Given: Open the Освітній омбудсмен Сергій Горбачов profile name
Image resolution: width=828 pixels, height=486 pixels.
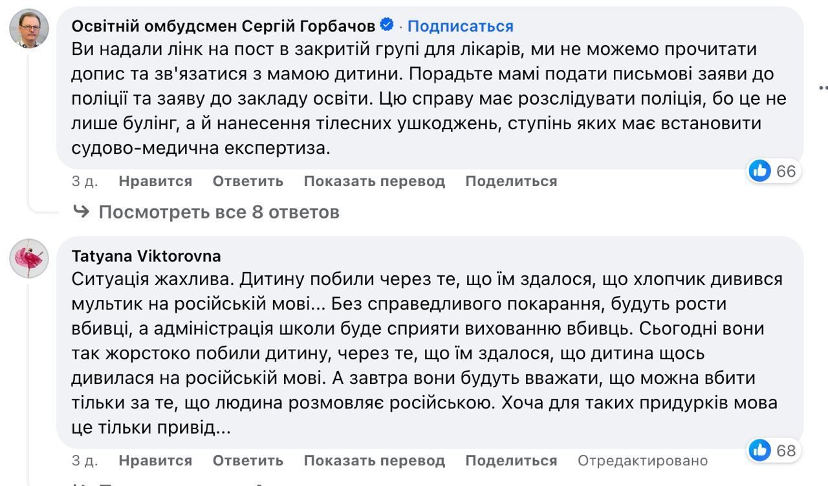Looking at the screenshot, I should point(223,26).
